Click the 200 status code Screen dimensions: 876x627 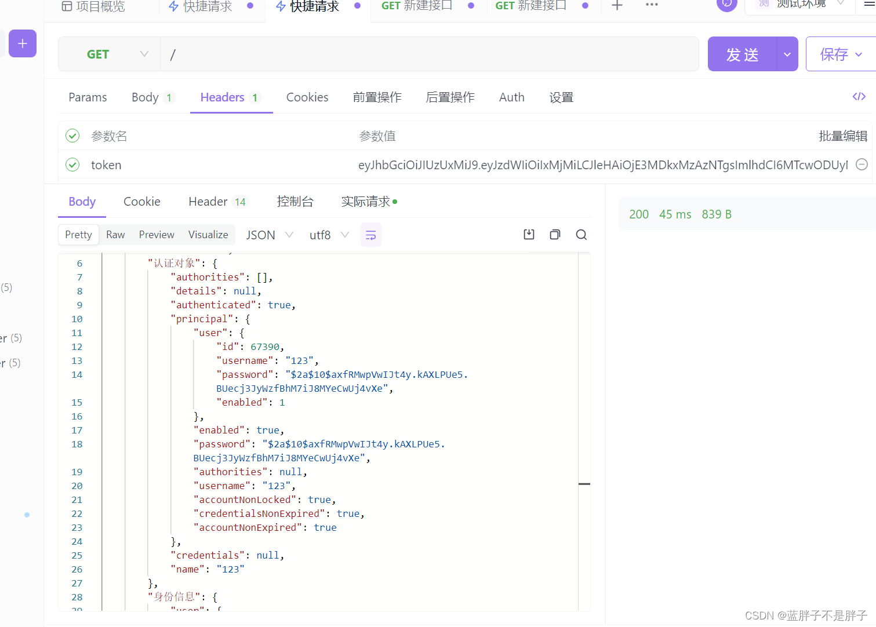639,214
